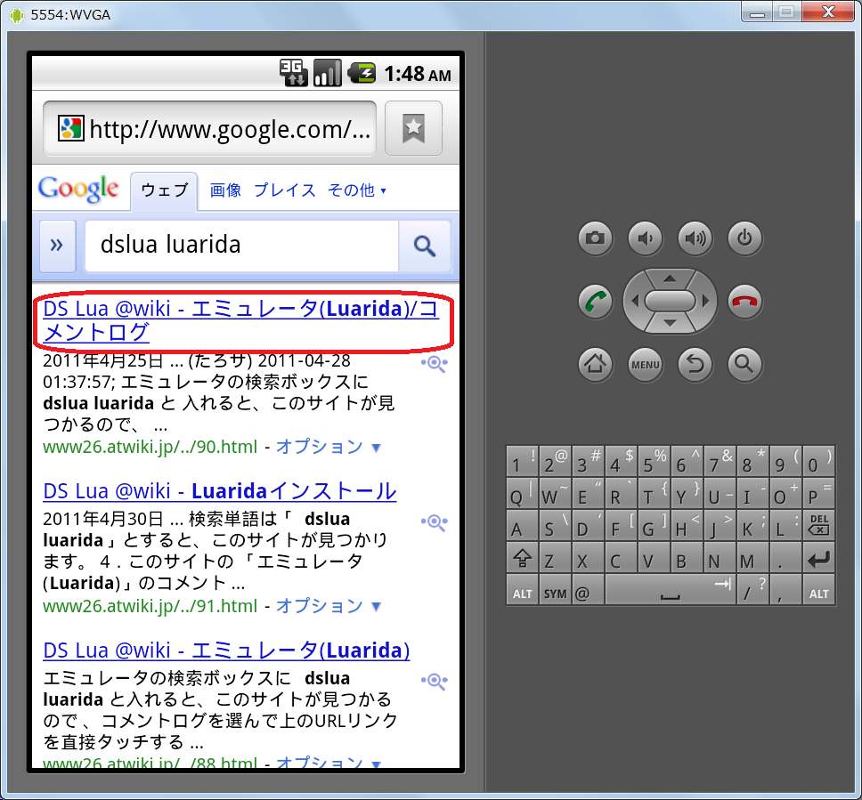This screenshot has width=862, height=800.
Task: Click D-pad right arrow
Action: [705, 301]
